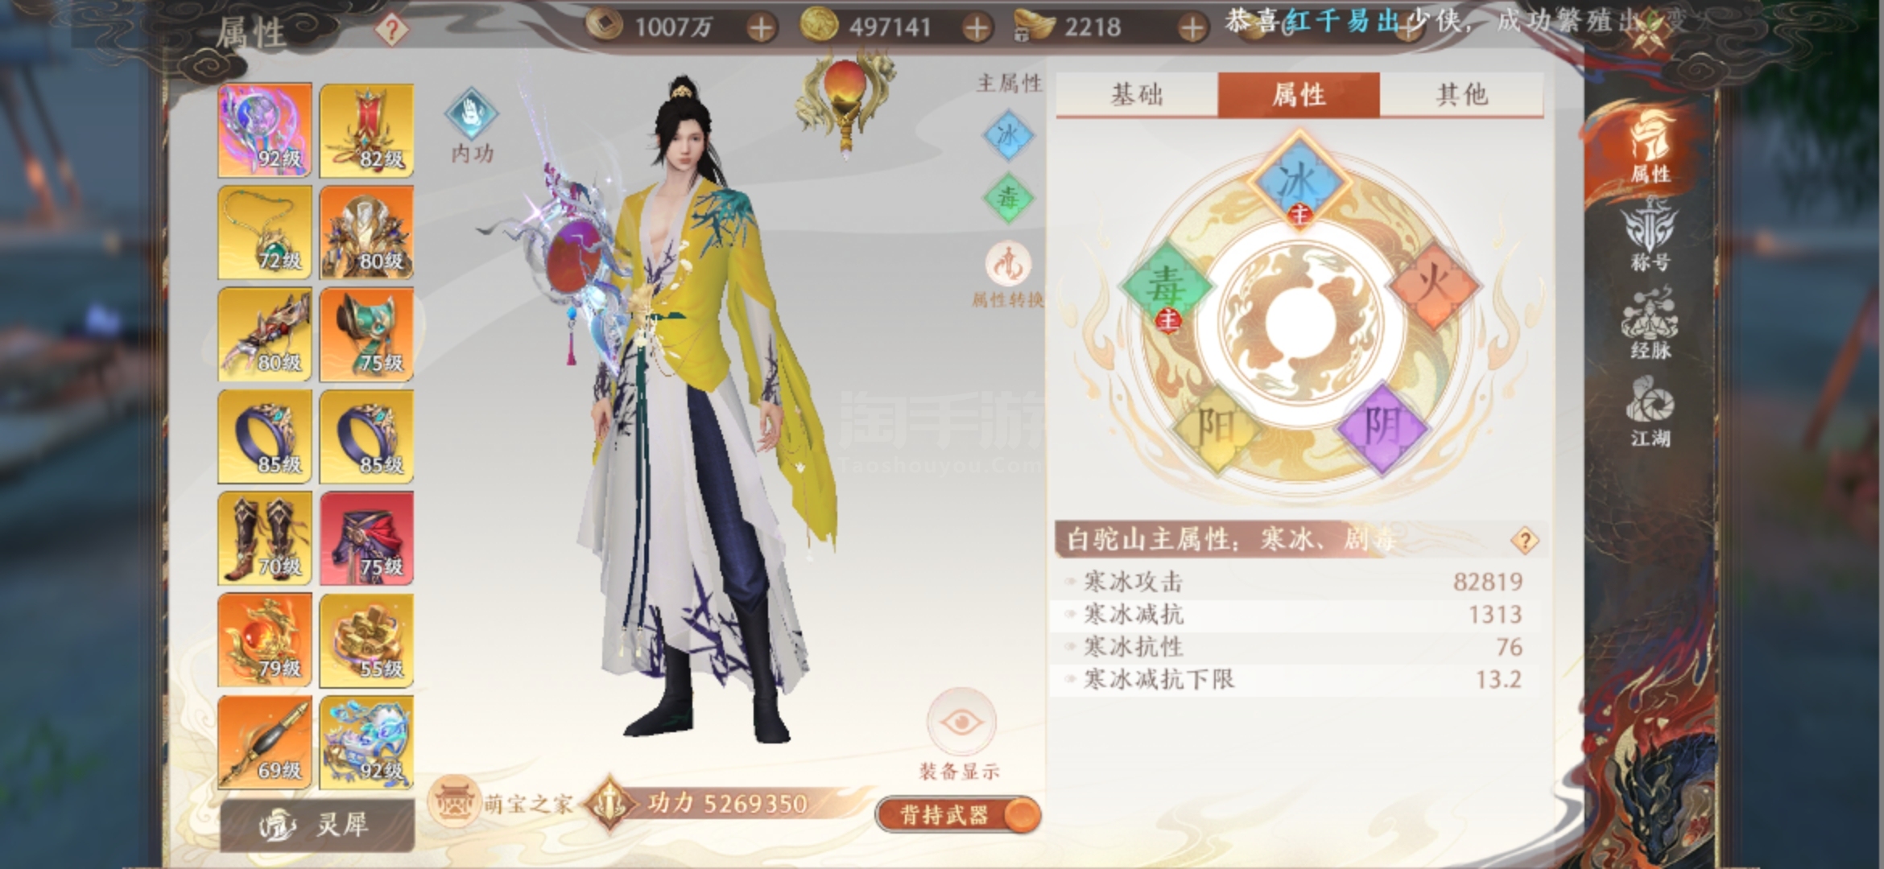The width and height of the screenshot is (1884, 869).
Task: Expand help for 白驼山主属性 header
Action: tap(1524, 541)
